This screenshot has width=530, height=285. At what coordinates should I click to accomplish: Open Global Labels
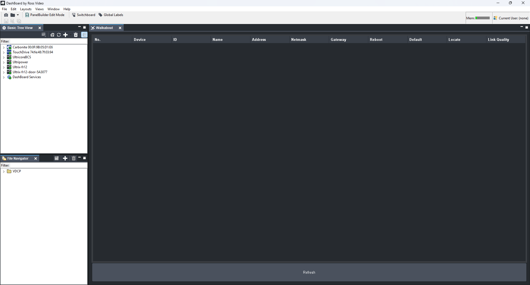pyautogui.click(x=111, y=15)
